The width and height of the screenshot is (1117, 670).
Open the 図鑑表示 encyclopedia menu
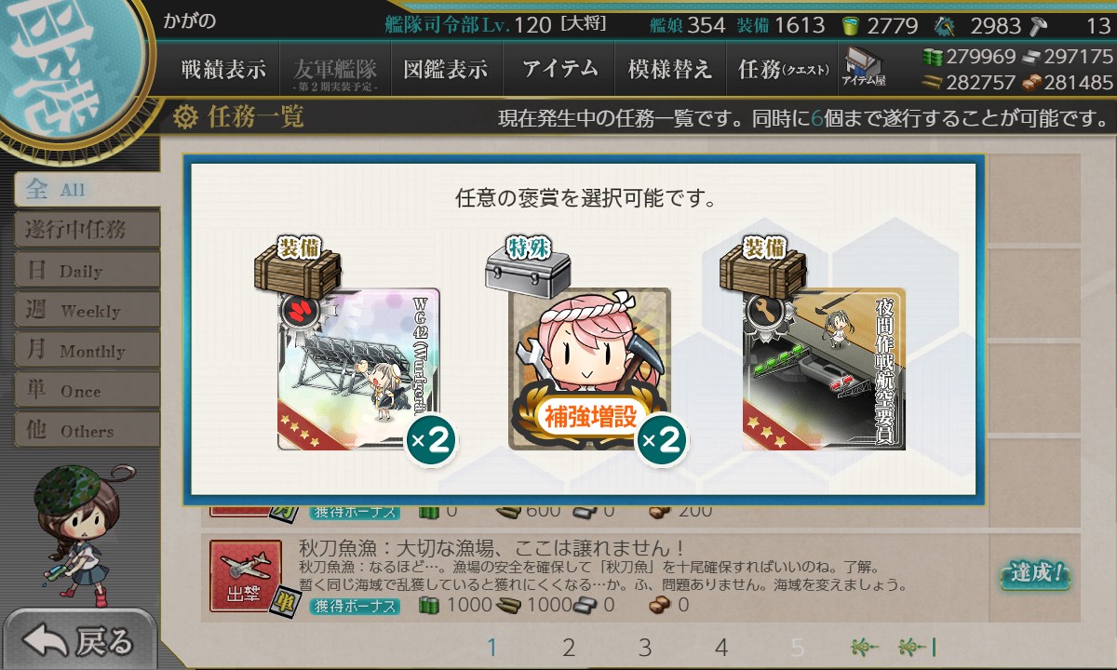tap(446, 70)
